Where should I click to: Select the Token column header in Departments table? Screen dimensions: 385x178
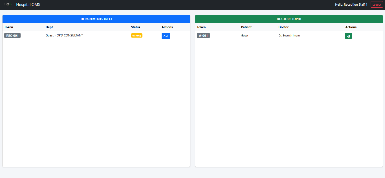(9, 27)
